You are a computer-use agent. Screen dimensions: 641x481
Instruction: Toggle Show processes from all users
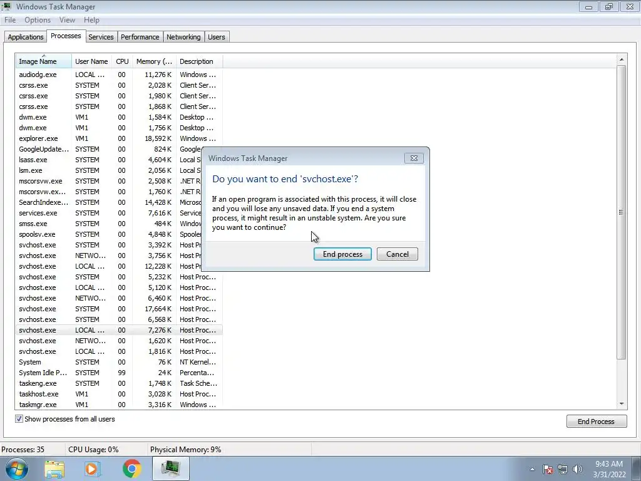click(x=19, y=419)
